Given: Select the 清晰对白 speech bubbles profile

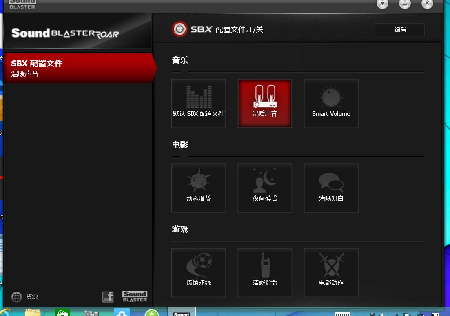Looking at the screenshot, I should coord(331,188).
